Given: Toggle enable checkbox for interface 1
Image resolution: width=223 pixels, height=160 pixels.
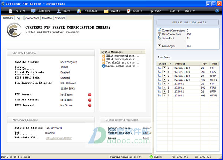Looking at the screenshot, I should coord(164,71).
